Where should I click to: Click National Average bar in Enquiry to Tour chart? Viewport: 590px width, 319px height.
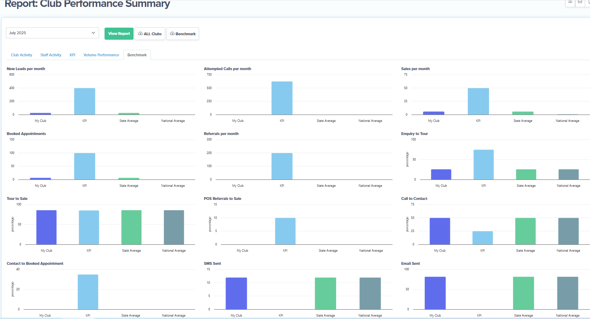pos(569,174)
